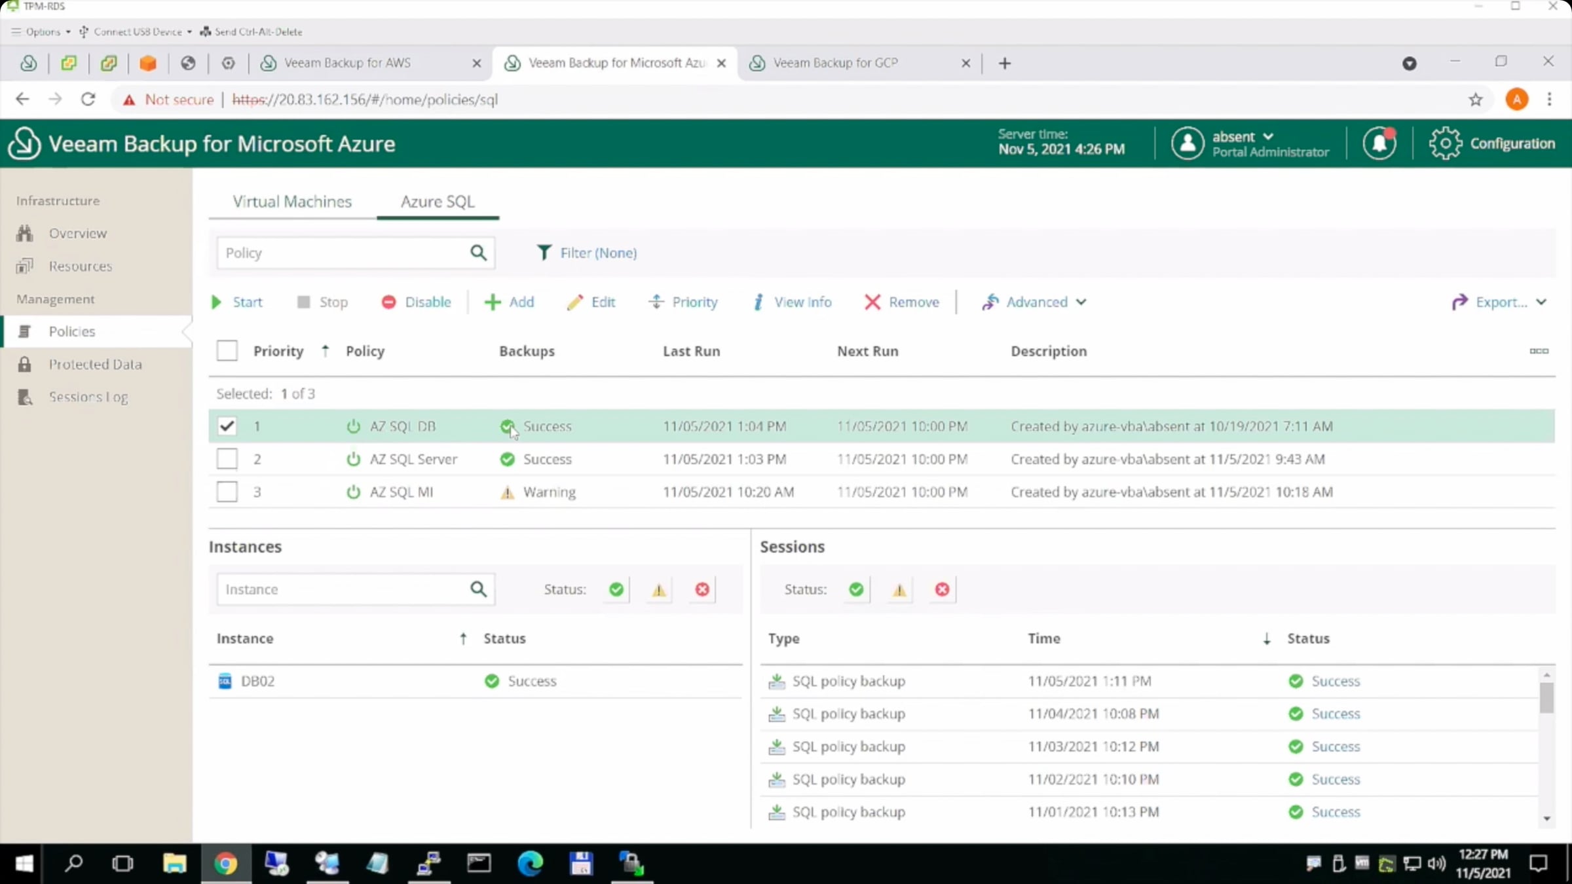Expand the absent user account menu

(1242, 137)
